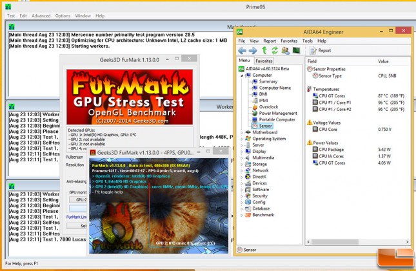Click the Security shield icon in the tree
Image resolution: width=416 pixels, height=271 pixels.
pos(248,196)
